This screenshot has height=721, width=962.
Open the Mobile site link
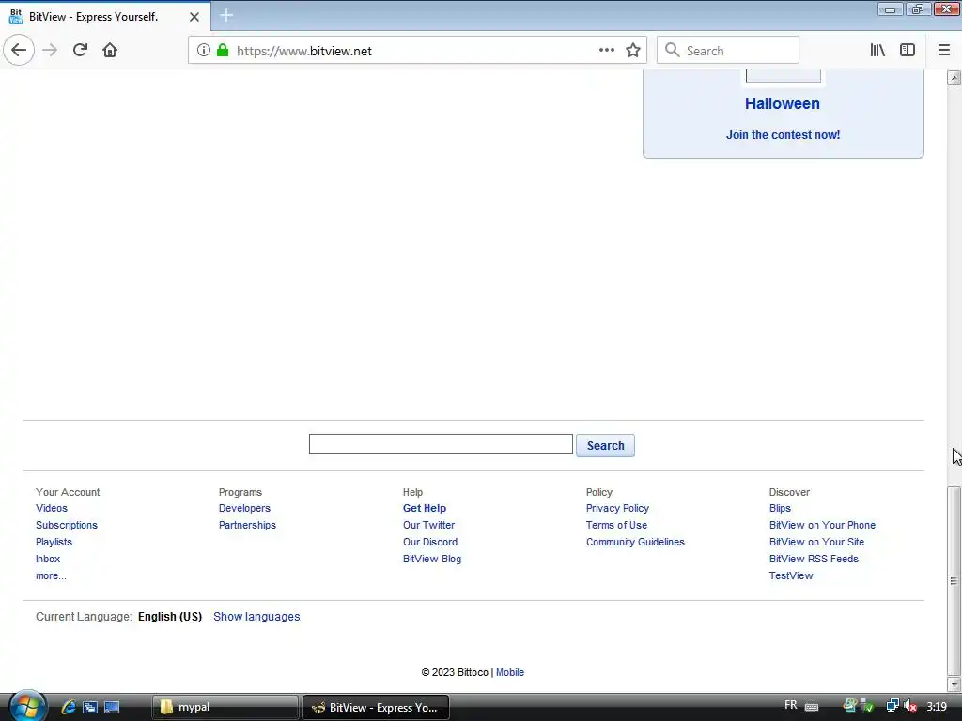click(x=510, y=672)
